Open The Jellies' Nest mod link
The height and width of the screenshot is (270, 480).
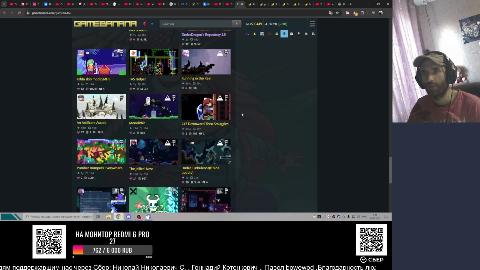[x=141, y=169]
